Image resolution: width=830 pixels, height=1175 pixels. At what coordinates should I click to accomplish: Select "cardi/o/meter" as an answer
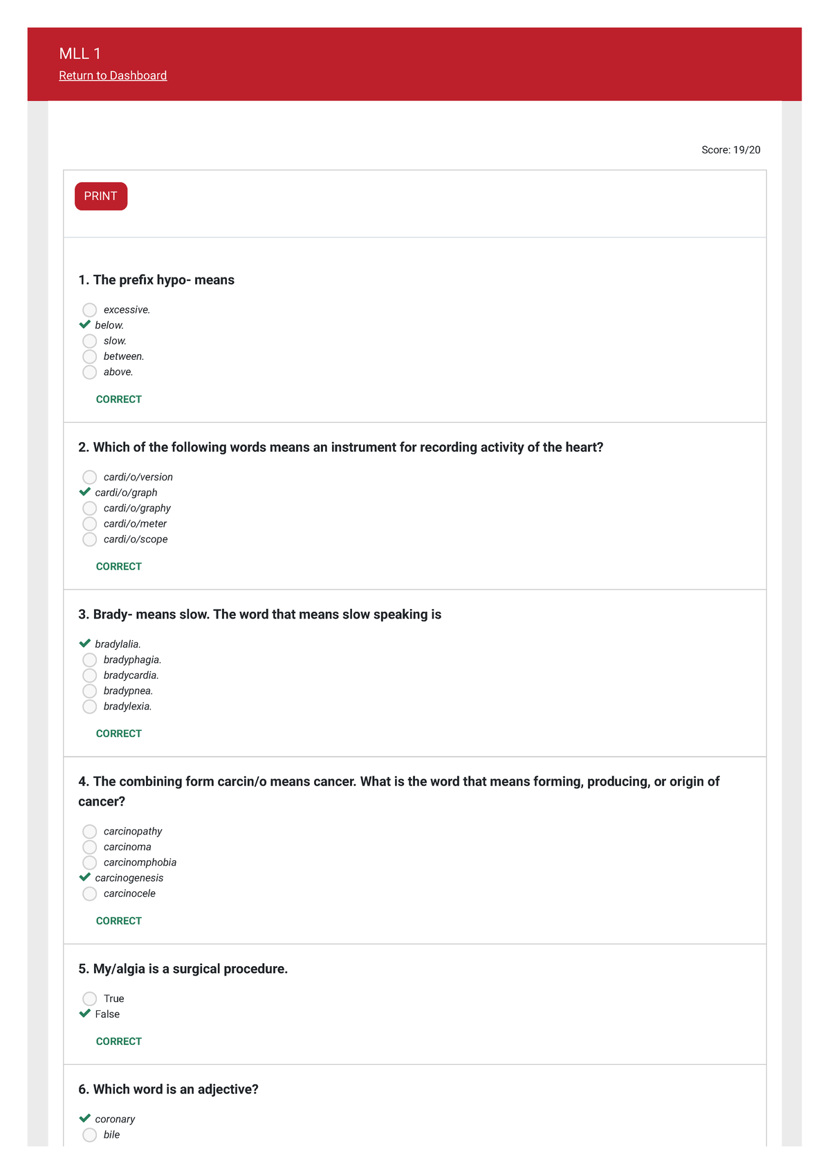click(90, 523)
